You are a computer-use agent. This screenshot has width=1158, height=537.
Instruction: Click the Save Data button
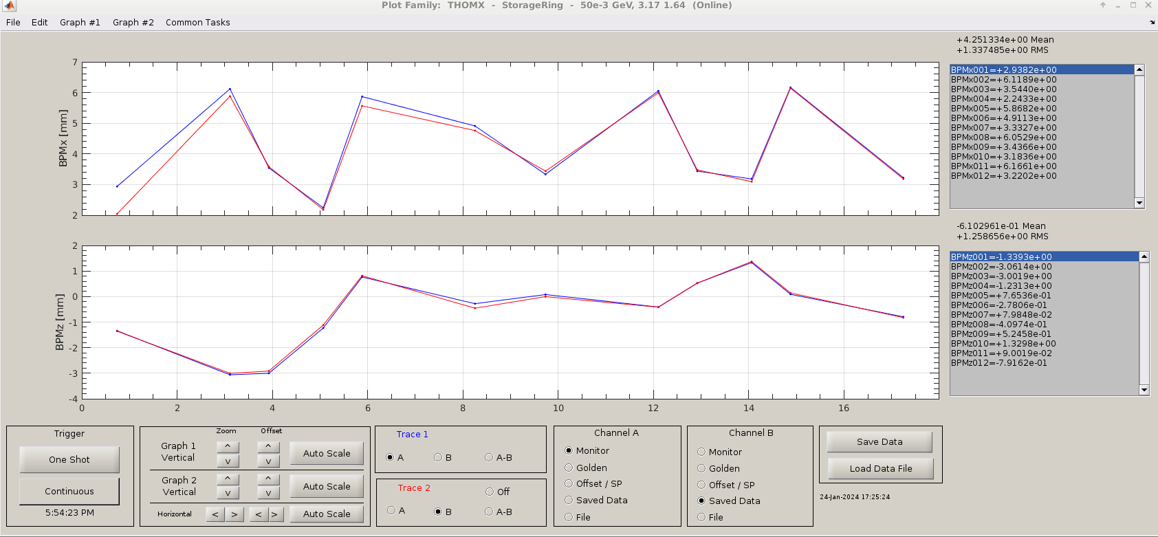(x=880, y=442)
